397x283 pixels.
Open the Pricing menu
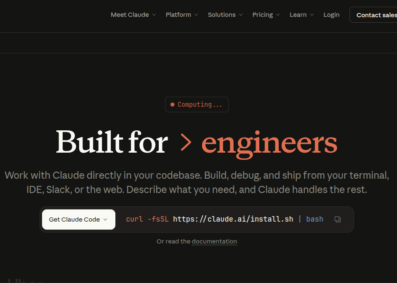[x=266, y=15]
